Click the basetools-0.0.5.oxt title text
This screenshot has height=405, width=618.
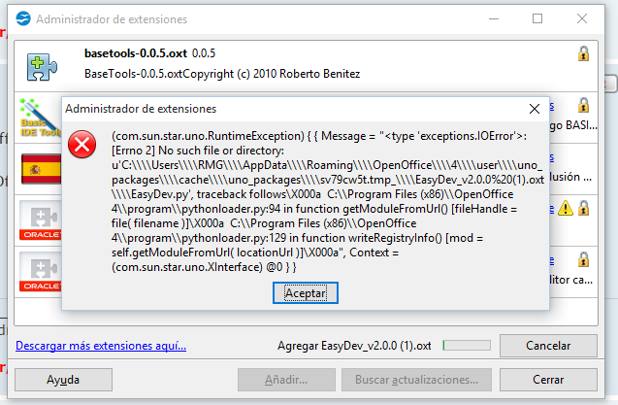click(x=136, y=53)
